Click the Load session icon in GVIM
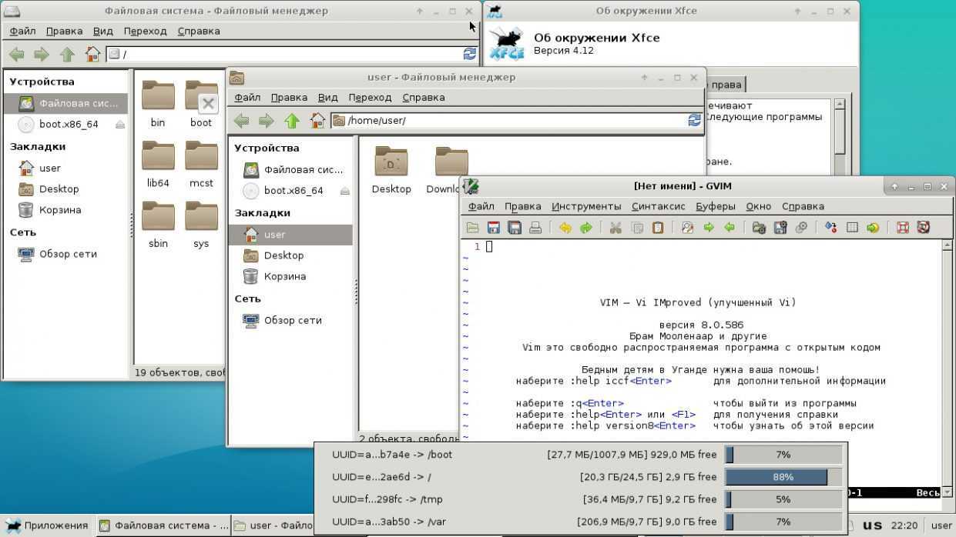 759,228
